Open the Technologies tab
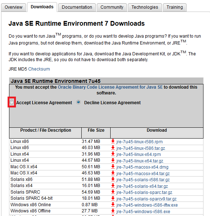 click(x=145, y=7)
